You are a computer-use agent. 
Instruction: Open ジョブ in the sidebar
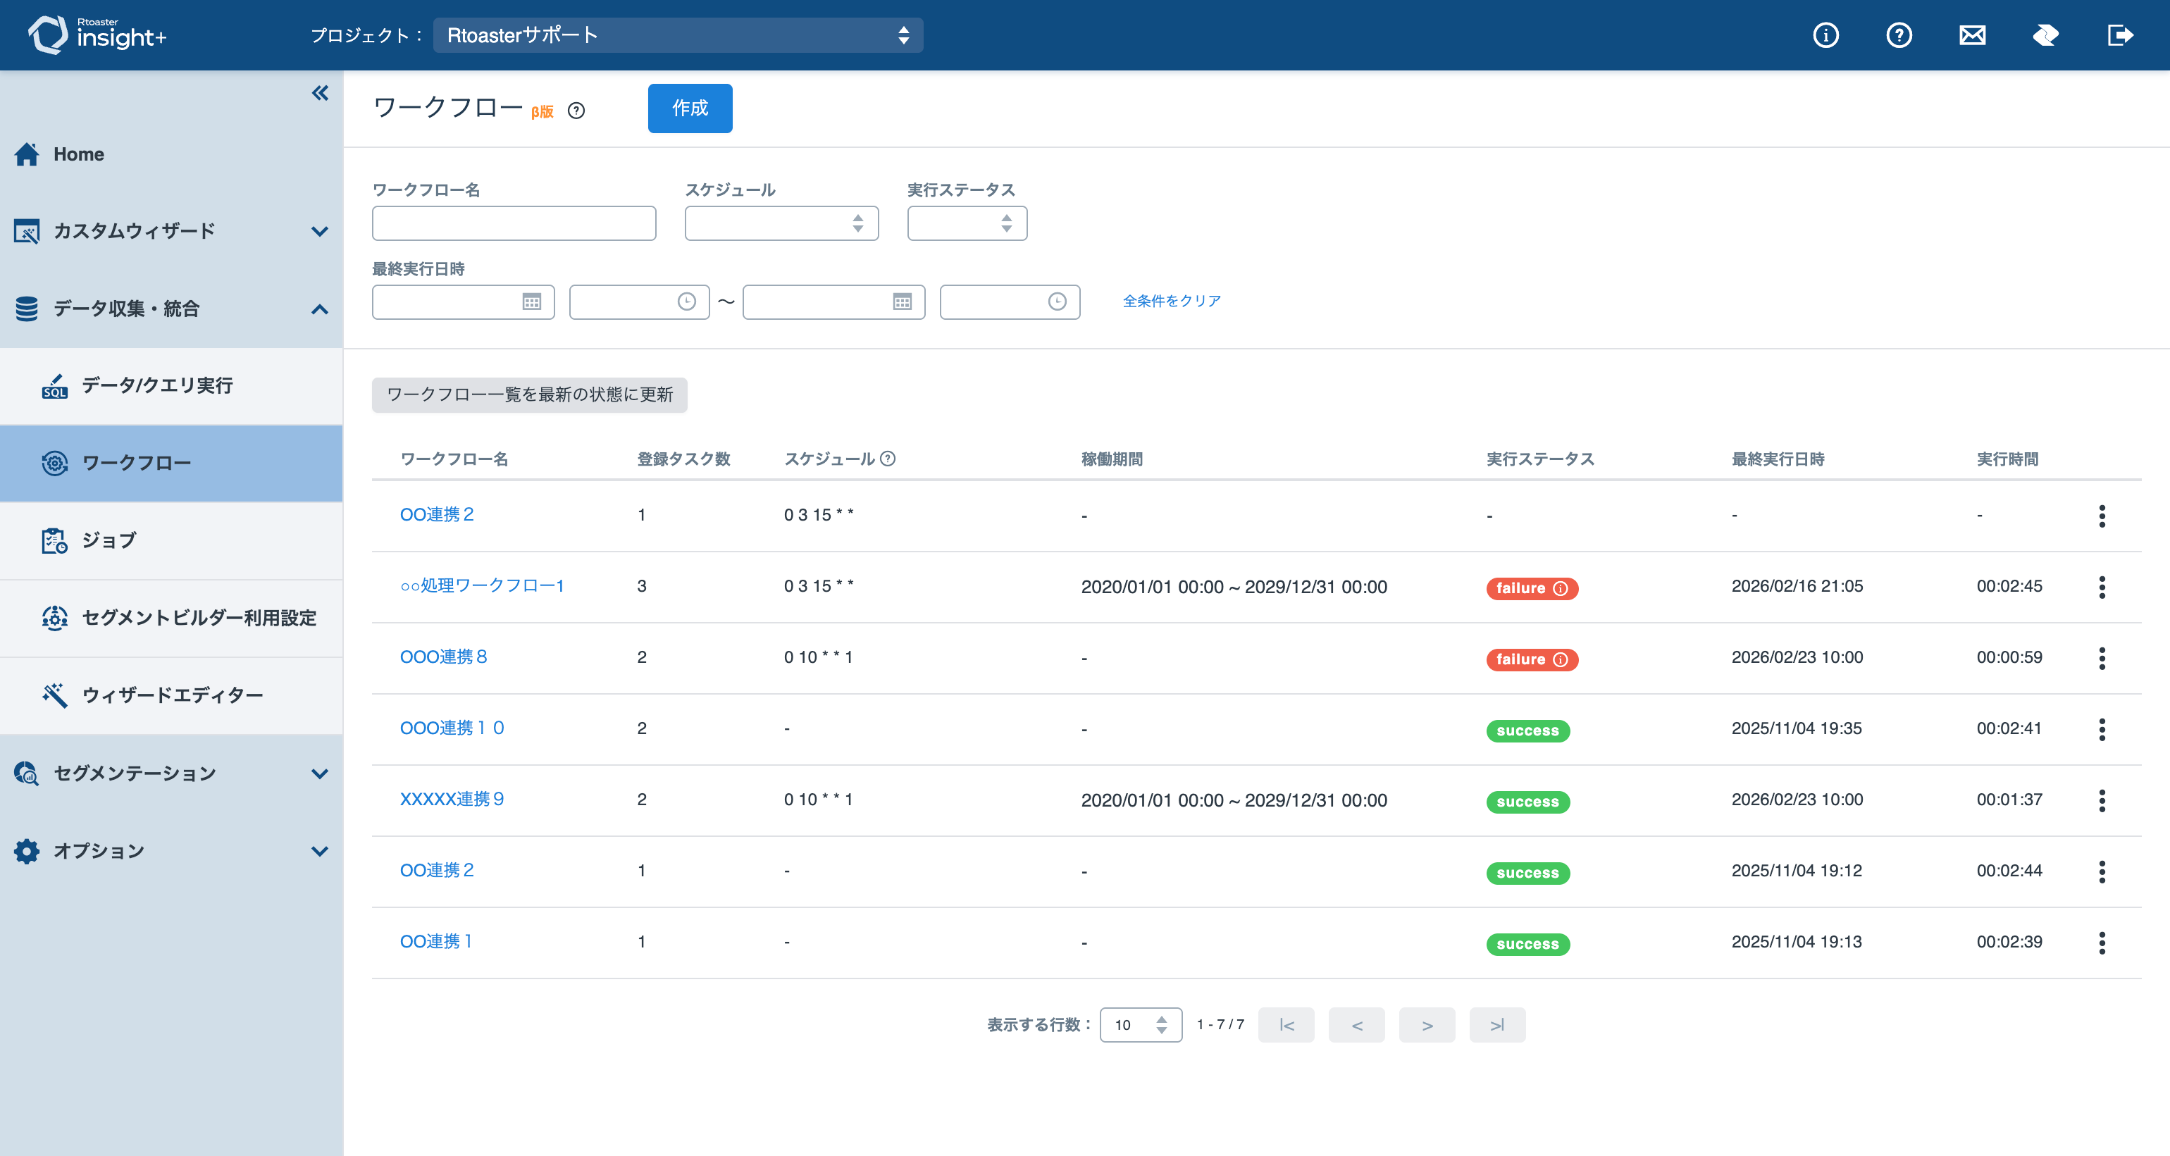click(x=171, y=541)
